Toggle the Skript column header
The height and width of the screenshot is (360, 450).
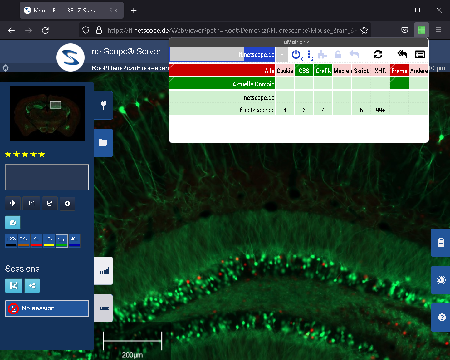tap(361, 71)
